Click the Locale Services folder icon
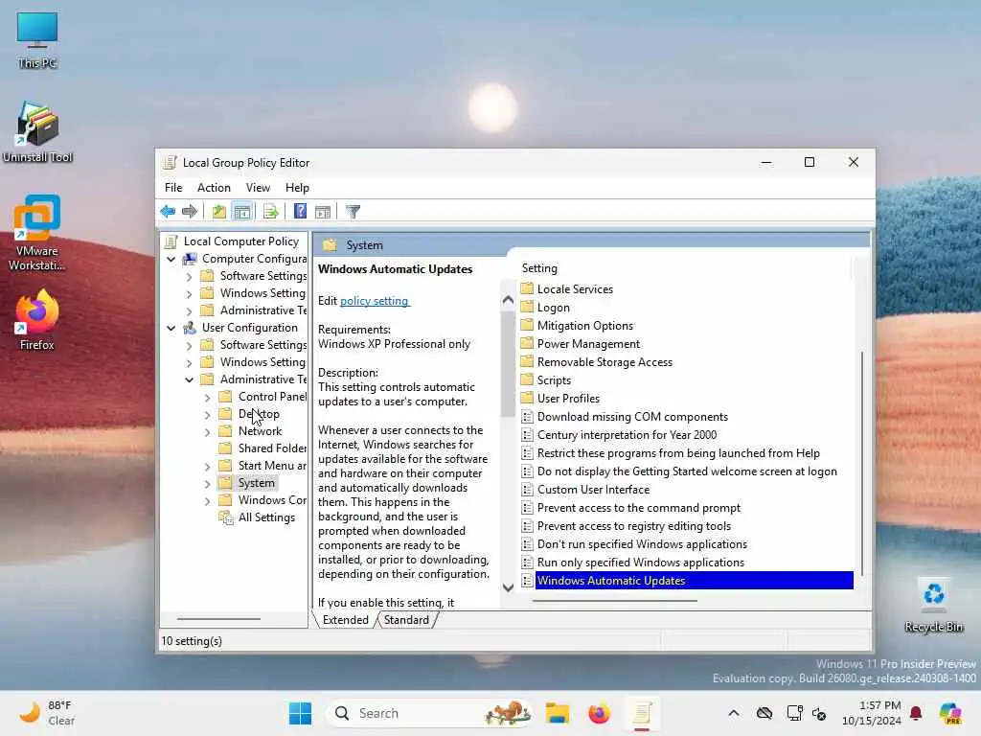Image resolution: width=981 pixels, height=736 pixels. tap(528, 288)
